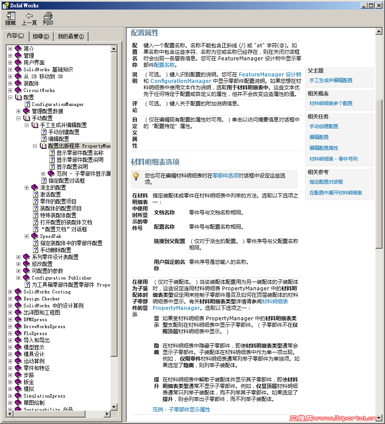Open the 材料明细表多个配置 related link
The image size is (385, 424).
point(331,103)
